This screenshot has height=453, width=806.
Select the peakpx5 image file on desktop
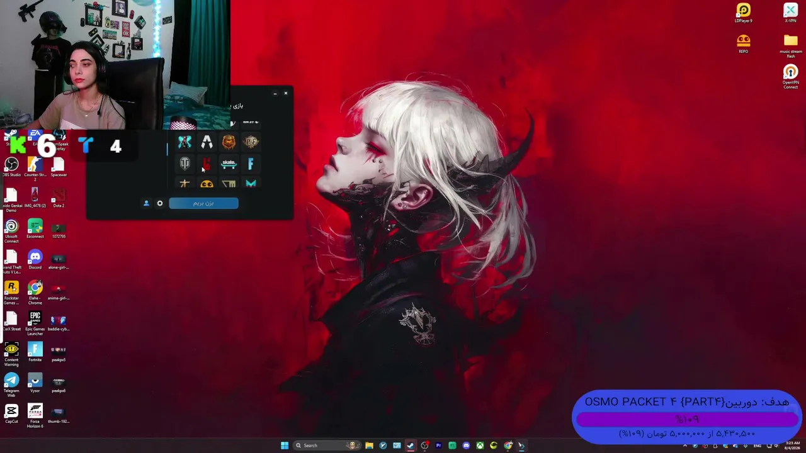point(59,352)
